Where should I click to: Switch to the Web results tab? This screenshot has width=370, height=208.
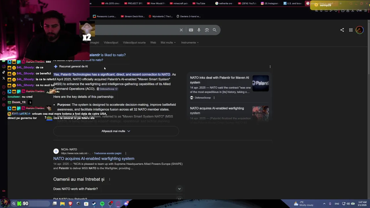pyautogui.click(x=153, y=42)
